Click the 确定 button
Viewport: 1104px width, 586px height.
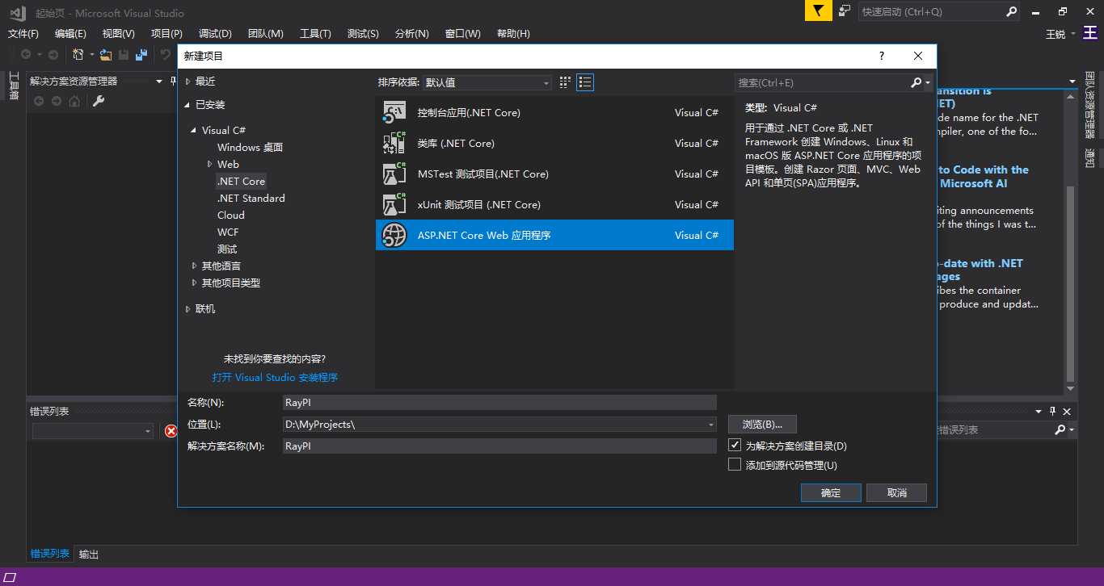coord(831,492)
